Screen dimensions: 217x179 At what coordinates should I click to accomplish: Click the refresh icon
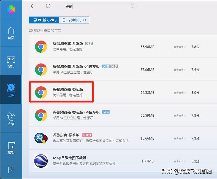48,6
